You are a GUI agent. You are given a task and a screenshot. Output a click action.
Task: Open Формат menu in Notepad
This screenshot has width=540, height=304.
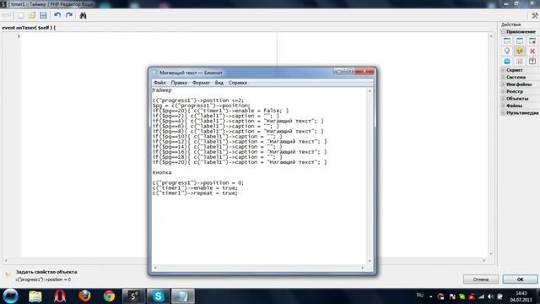click(201, 83)
